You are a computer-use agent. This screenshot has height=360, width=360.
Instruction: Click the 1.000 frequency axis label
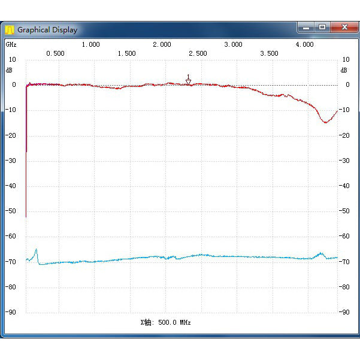(x=90, y=44)
